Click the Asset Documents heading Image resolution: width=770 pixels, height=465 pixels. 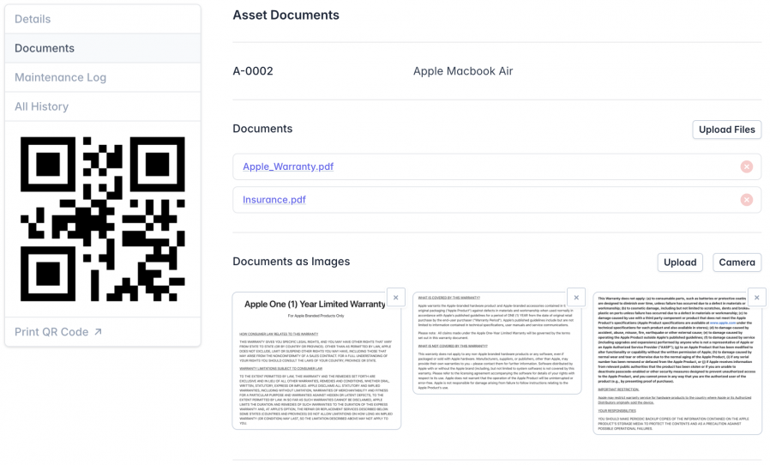[x=286, y=15]
